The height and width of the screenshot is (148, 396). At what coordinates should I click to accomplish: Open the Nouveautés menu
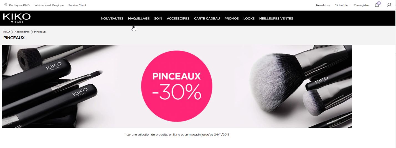coord(112,19)
